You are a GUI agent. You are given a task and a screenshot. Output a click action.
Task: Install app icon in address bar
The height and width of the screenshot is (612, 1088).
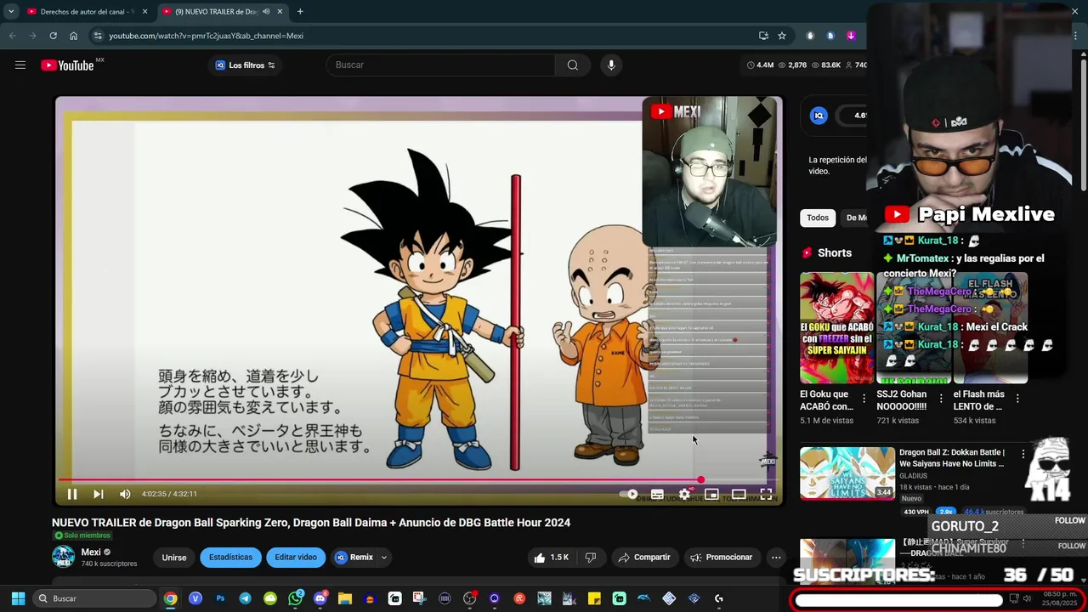763,36
